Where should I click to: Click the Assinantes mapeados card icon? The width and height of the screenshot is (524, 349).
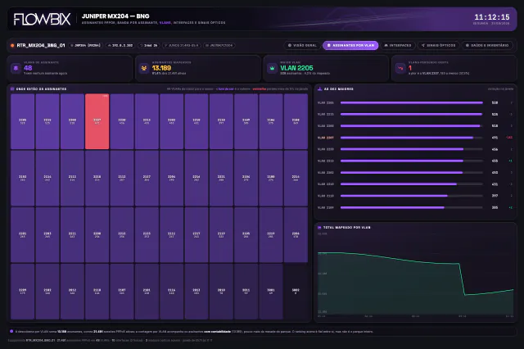pos(144,68)
